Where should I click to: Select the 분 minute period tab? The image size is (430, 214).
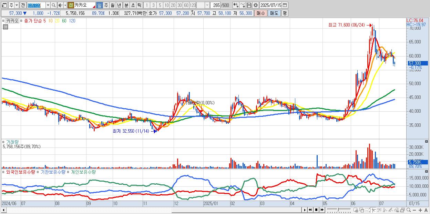(x=126, y=6)
